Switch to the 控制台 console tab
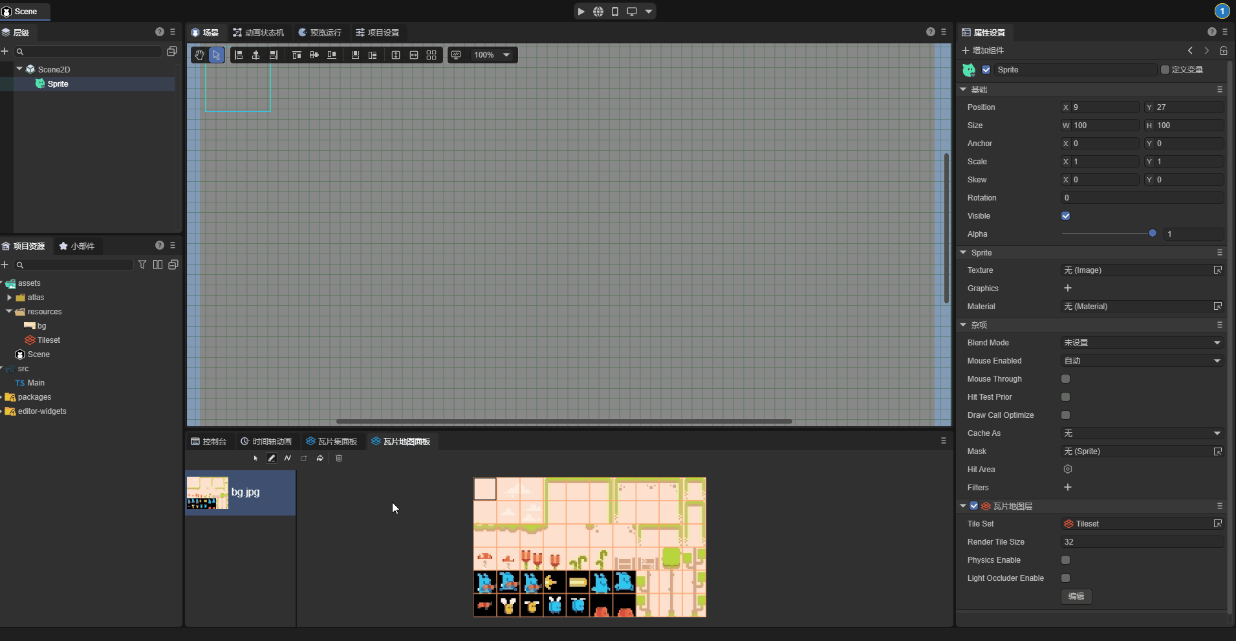The width and height of the screenshot is (1236, 641). click(209, 441)
